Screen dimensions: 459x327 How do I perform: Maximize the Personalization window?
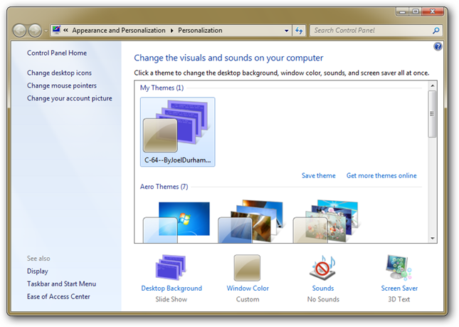coord(416,11)
